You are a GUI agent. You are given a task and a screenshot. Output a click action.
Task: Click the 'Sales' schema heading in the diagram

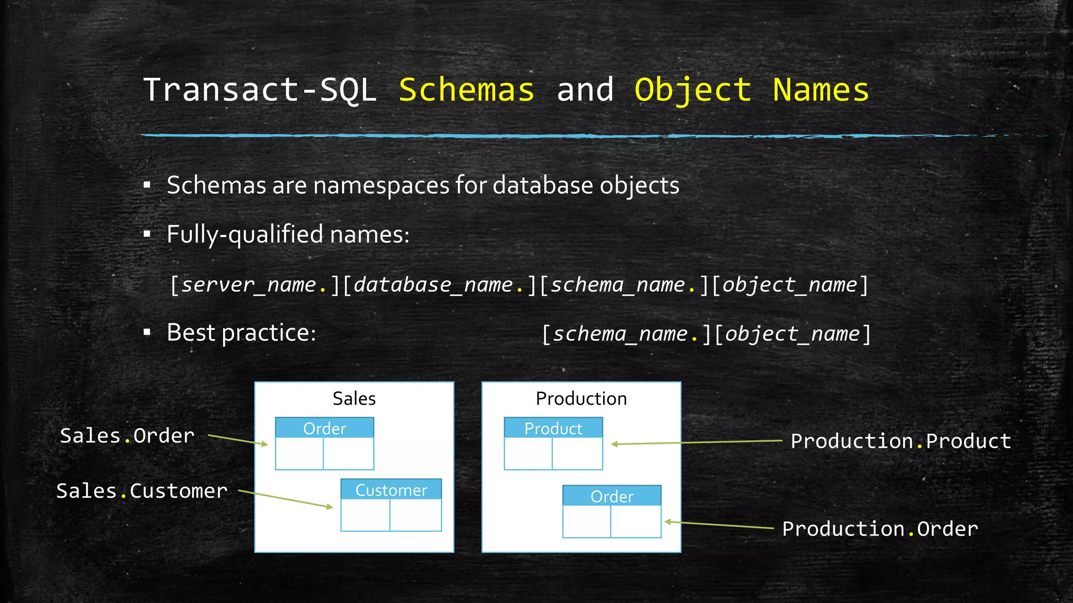pyautogui.click(x=354, y=399)
